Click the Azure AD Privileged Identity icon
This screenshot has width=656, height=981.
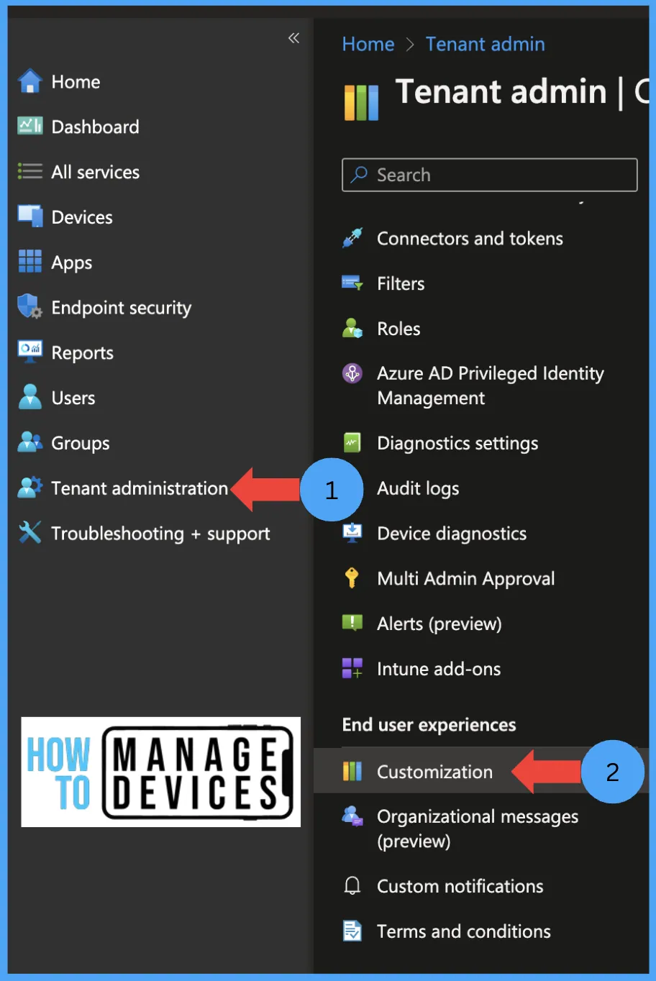(x=352, y=373)
